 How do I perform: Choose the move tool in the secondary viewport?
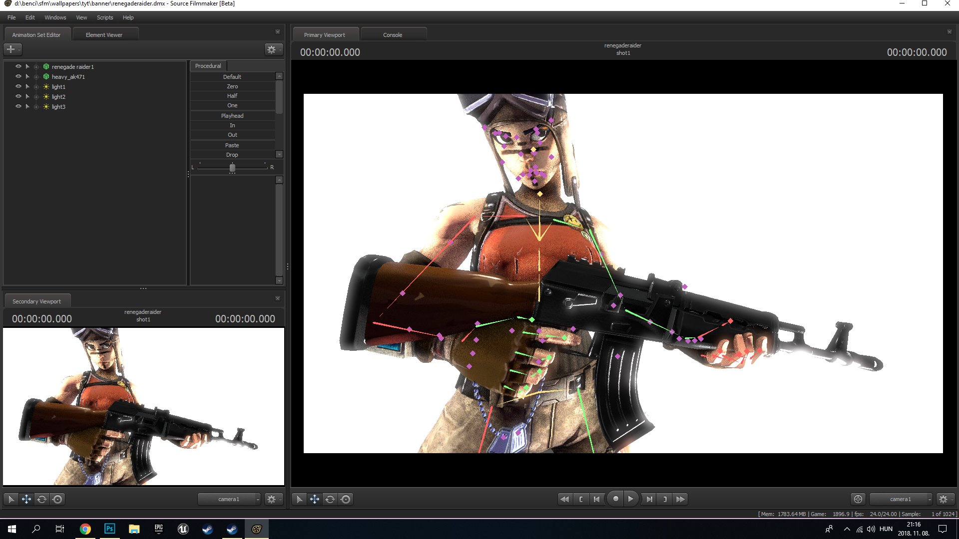click(x=26, y=499)
